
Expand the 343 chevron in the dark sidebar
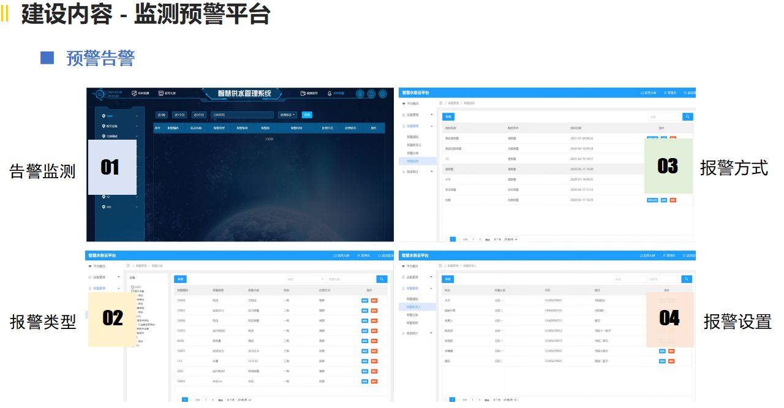[137, 206]
